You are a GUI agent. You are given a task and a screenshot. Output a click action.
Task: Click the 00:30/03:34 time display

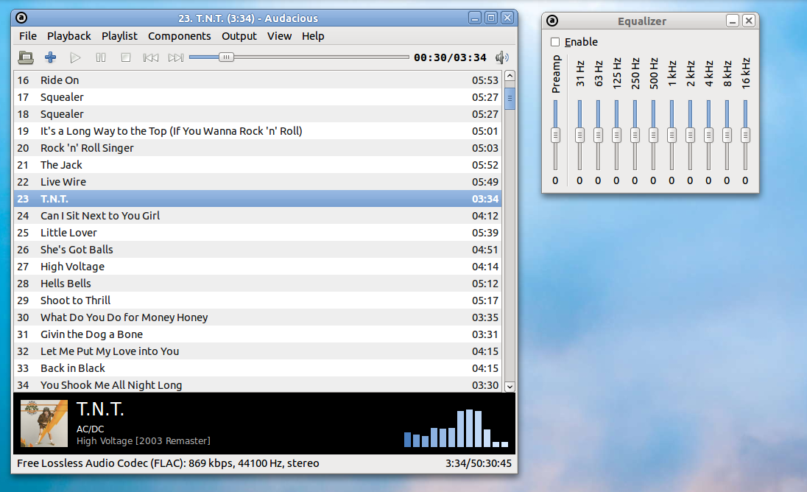pos(450,57)
